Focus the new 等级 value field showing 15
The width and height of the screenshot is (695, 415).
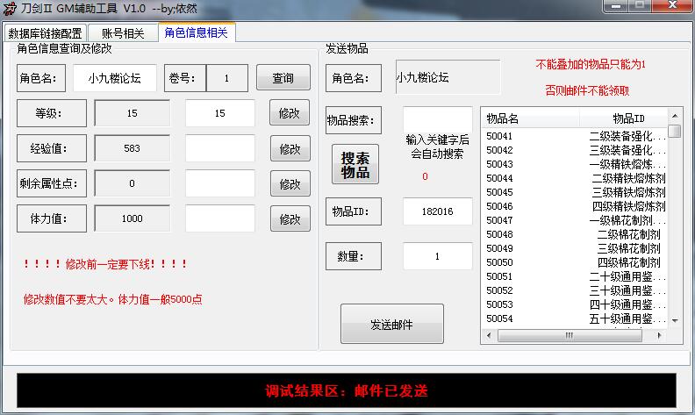click(220, 113)
